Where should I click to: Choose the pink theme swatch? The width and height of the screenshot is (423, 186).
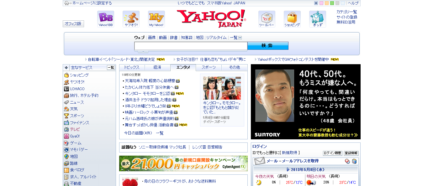click(x=321, y=3)
